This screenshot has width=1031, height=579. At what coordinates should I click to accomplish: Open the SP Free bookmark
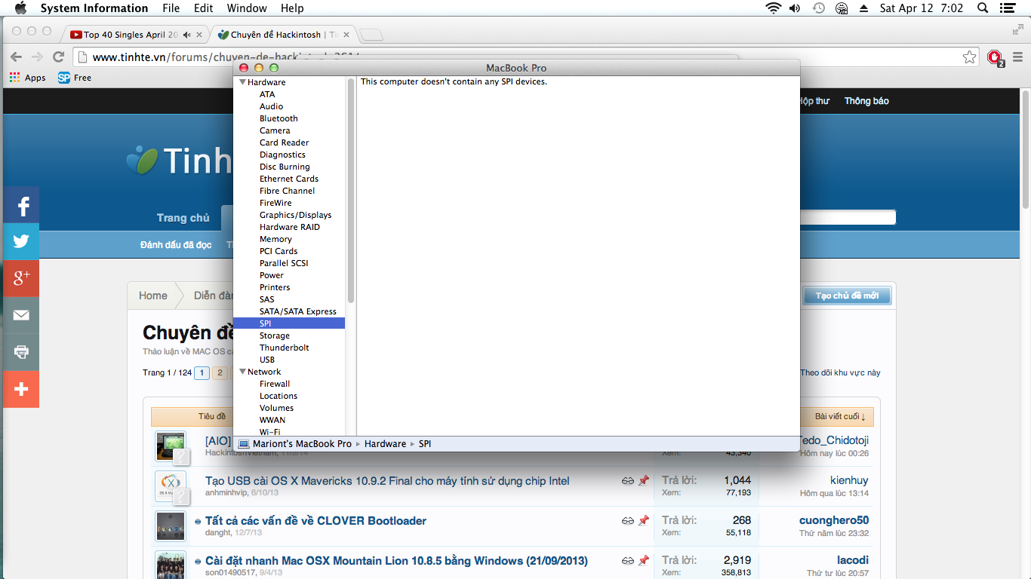[75, 78]
